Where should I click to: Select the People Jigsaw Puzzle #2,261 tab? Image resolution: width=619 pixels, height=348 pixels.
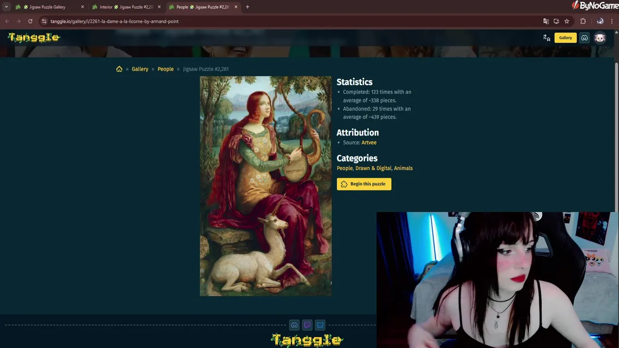click(x=203, y=7)
